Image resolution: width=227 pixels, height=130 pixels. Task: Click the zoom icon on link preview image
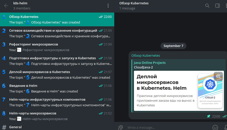pyautogui.click(x=218, y=76)
